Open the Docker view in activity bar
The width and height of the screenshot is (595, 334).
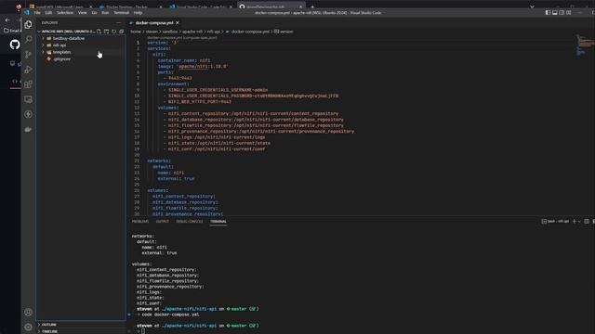28,129
